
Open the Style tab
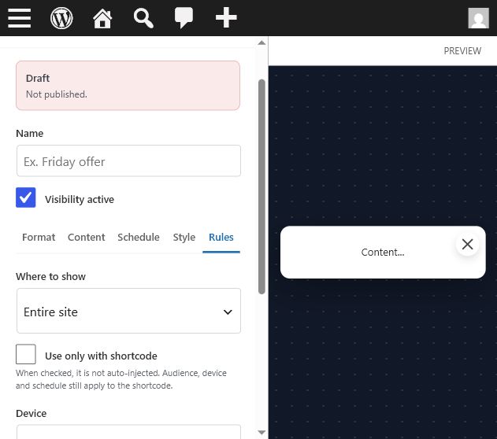coord(184,237)
